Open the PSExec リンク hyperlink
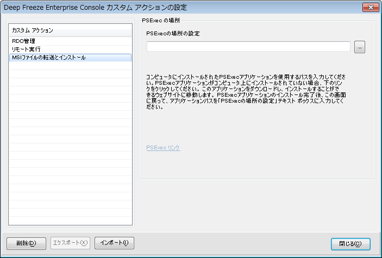The width and height of the screenshot is (382, 258). click(x=163, y=148)
